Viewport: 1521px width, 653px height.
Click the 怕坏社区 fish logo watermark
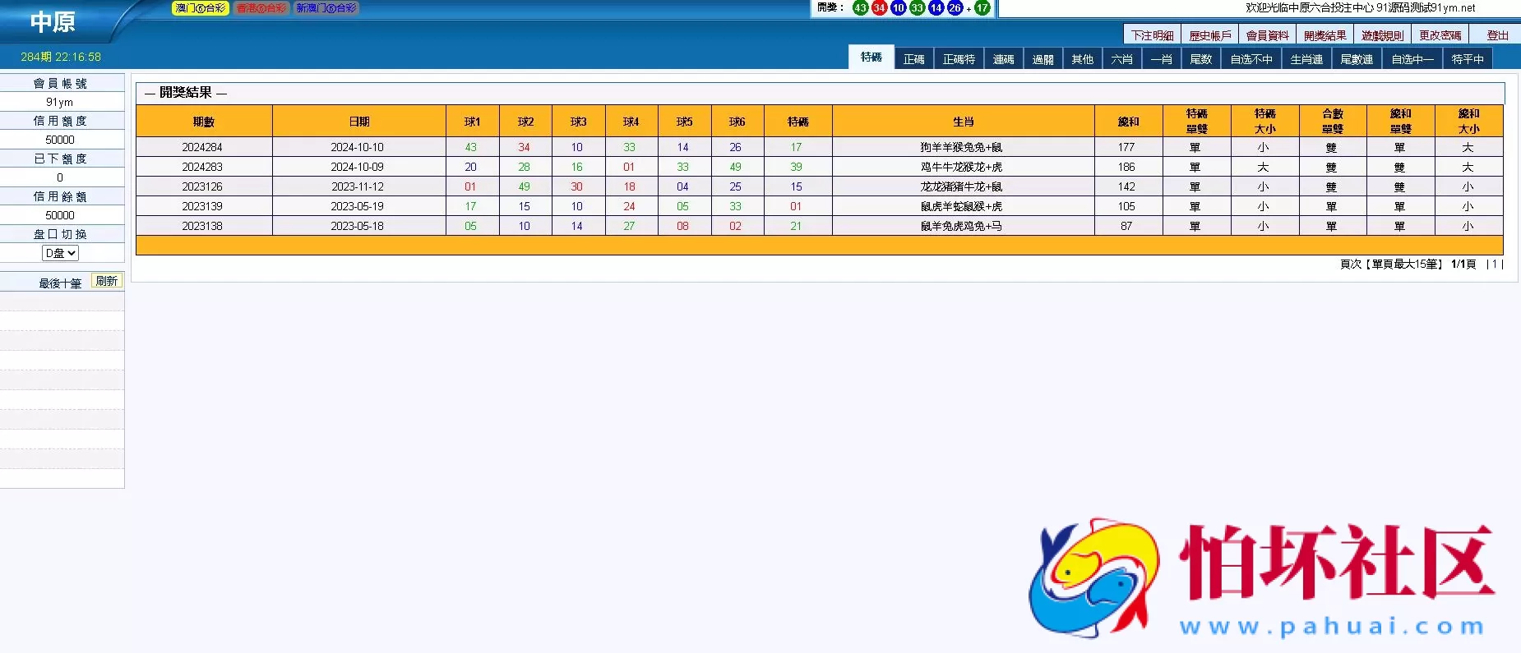click(x=1092, y=578)
